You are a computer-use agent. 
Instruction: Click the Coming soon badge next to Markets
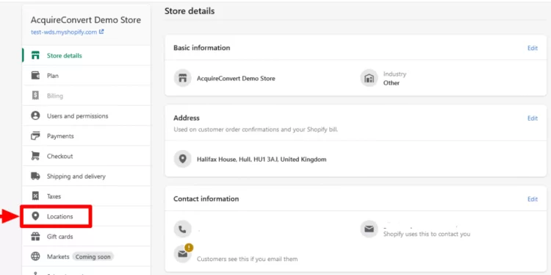click(93, 257)
